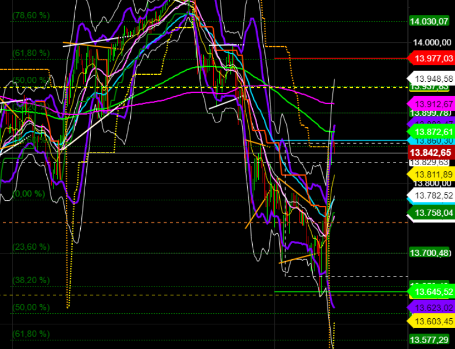Click the (38,20 %) Fibonacci level label
Screen dimensions: 455x349
(x=31, y=280)
